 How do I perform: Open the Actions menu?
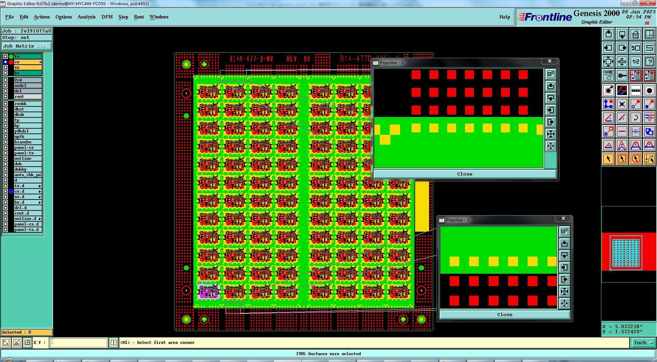coord(42,17)
